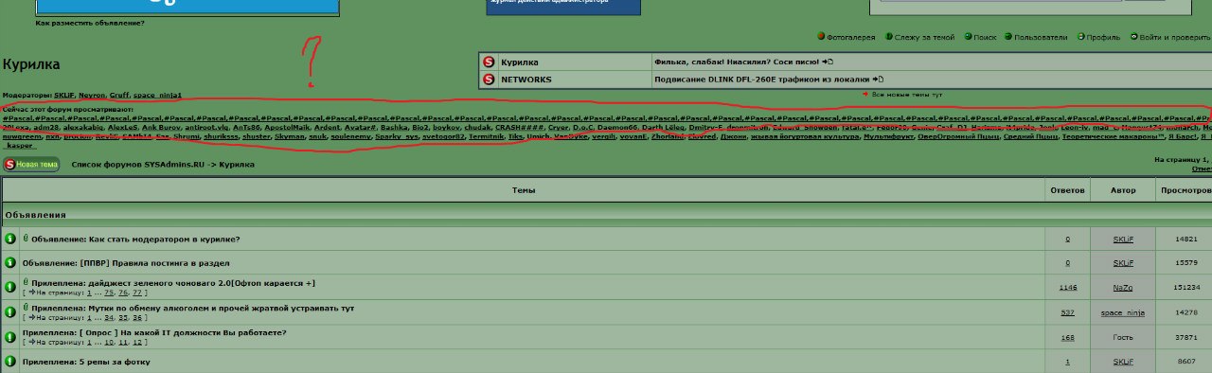Click views count 151234 cell

1186,287
